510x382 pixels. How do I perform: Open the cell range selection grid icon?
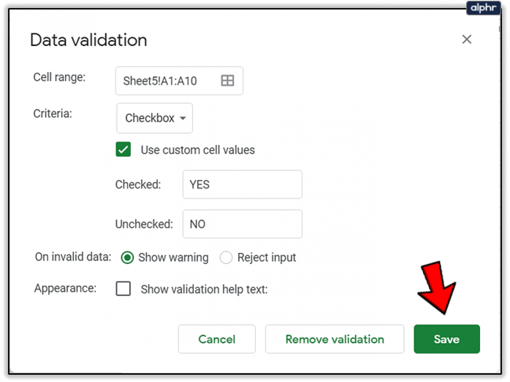pos(227,80)
